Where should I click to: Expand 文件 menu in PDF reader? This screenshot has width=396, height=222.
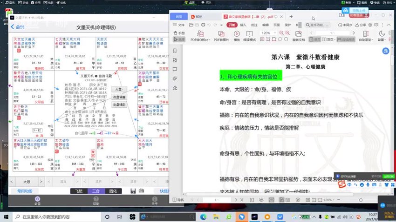click(178, 25)
